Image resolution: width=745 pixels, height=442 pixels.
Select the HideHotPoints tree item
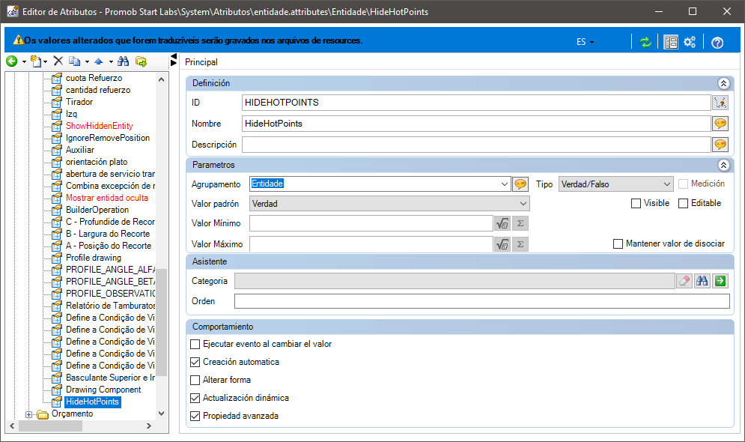92,402
